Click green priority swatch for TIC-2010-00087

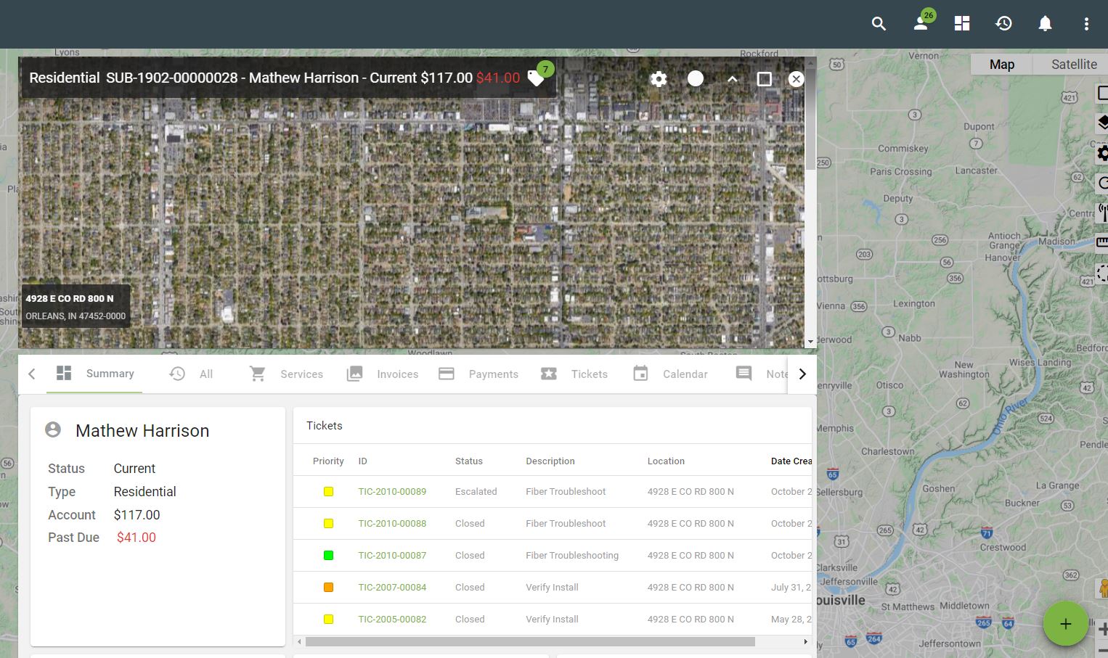coord(328,556)
